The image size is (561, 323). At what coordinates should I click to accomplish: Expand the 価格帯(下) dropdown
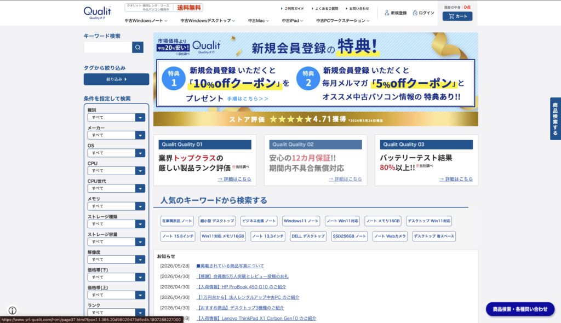[116, 277]
